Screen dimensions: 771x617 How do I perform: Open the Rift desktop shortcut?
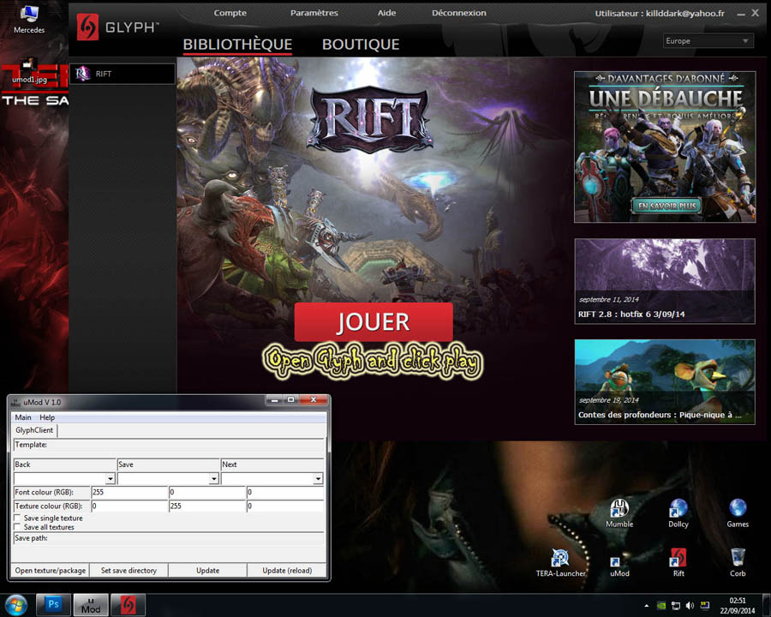tap(678, 559)
